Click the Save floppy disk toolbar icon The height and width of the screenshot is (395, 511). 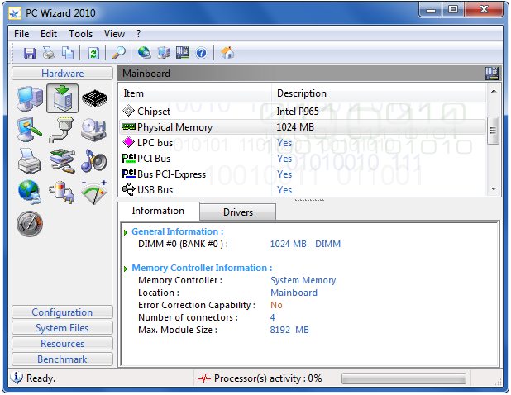click(x=30, y=53)
